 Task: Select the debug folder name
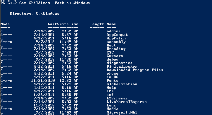coord(112,59)
